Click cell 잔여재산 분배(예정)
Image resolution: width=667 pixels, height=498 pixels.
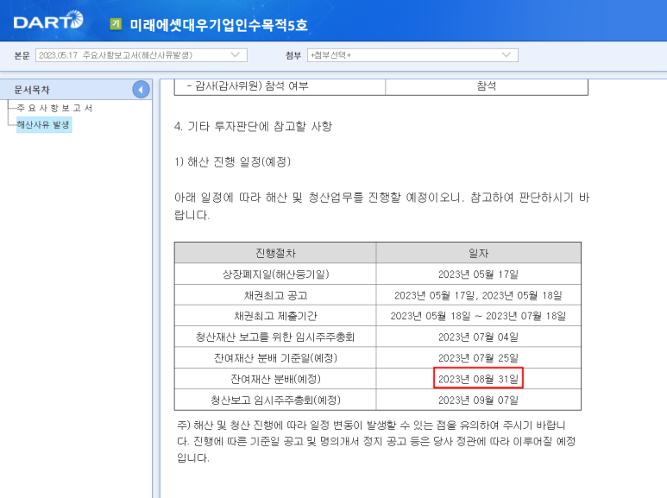[275, 379]
